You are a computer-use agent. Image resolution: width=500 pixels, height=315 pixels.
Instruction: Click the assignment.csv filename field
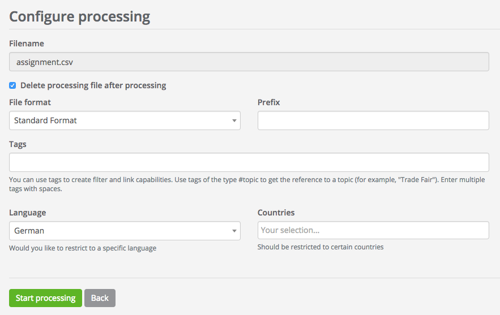pyautogui.click(x=249, y=62)
